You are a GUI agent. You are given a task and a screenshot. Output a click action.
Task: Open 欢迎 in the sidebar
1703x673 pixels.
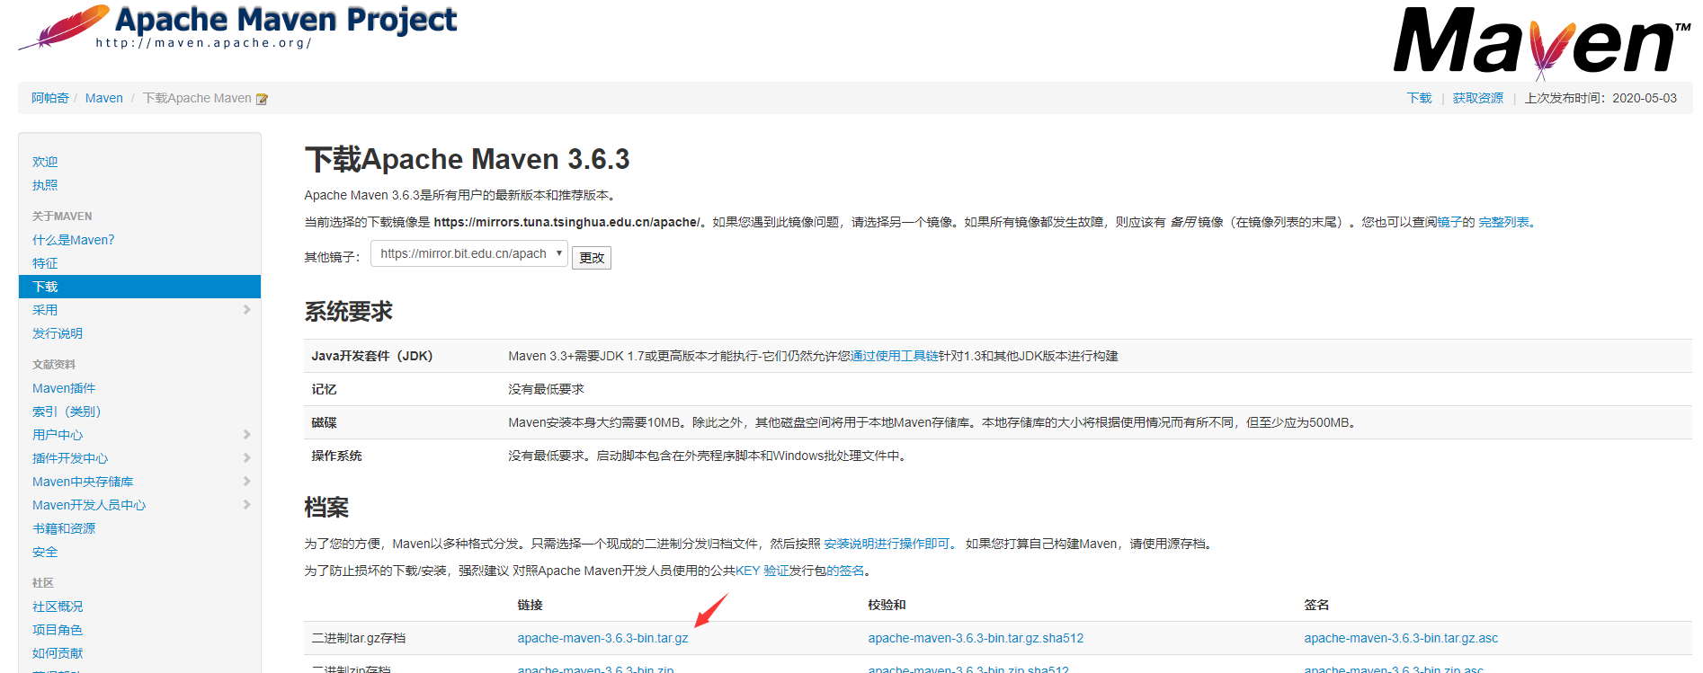pos(45,162)
